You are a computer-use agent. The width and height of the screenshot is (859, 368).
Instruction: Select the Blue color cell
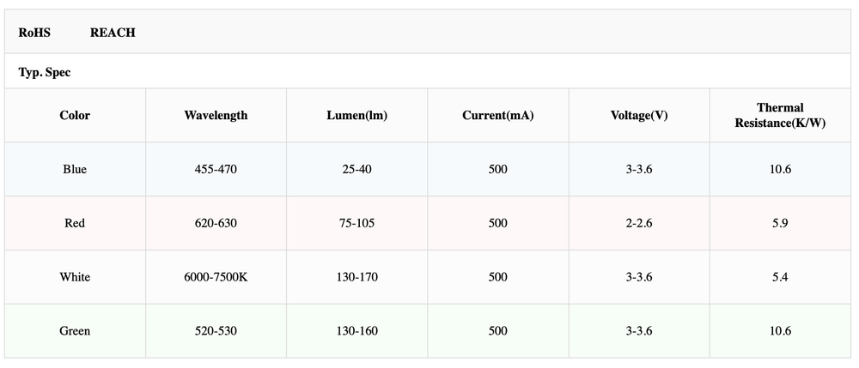click(x=75, y=170)
